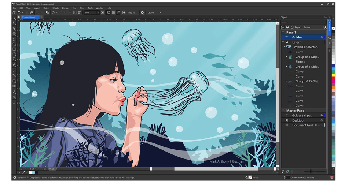352x183 pixels.
Task: Select the Crop tool
Action: click(14, 29)
